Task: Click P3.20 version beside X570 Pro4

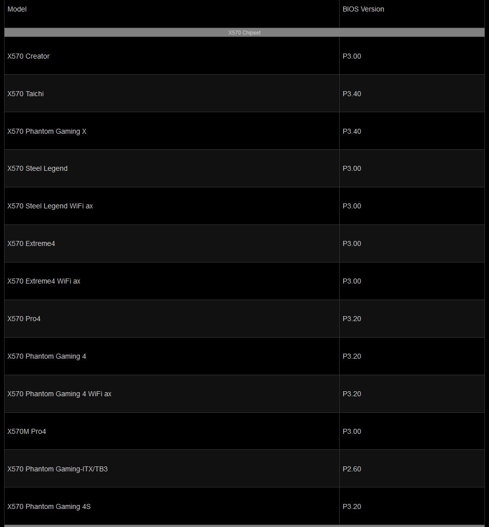Action: [352, 319]
